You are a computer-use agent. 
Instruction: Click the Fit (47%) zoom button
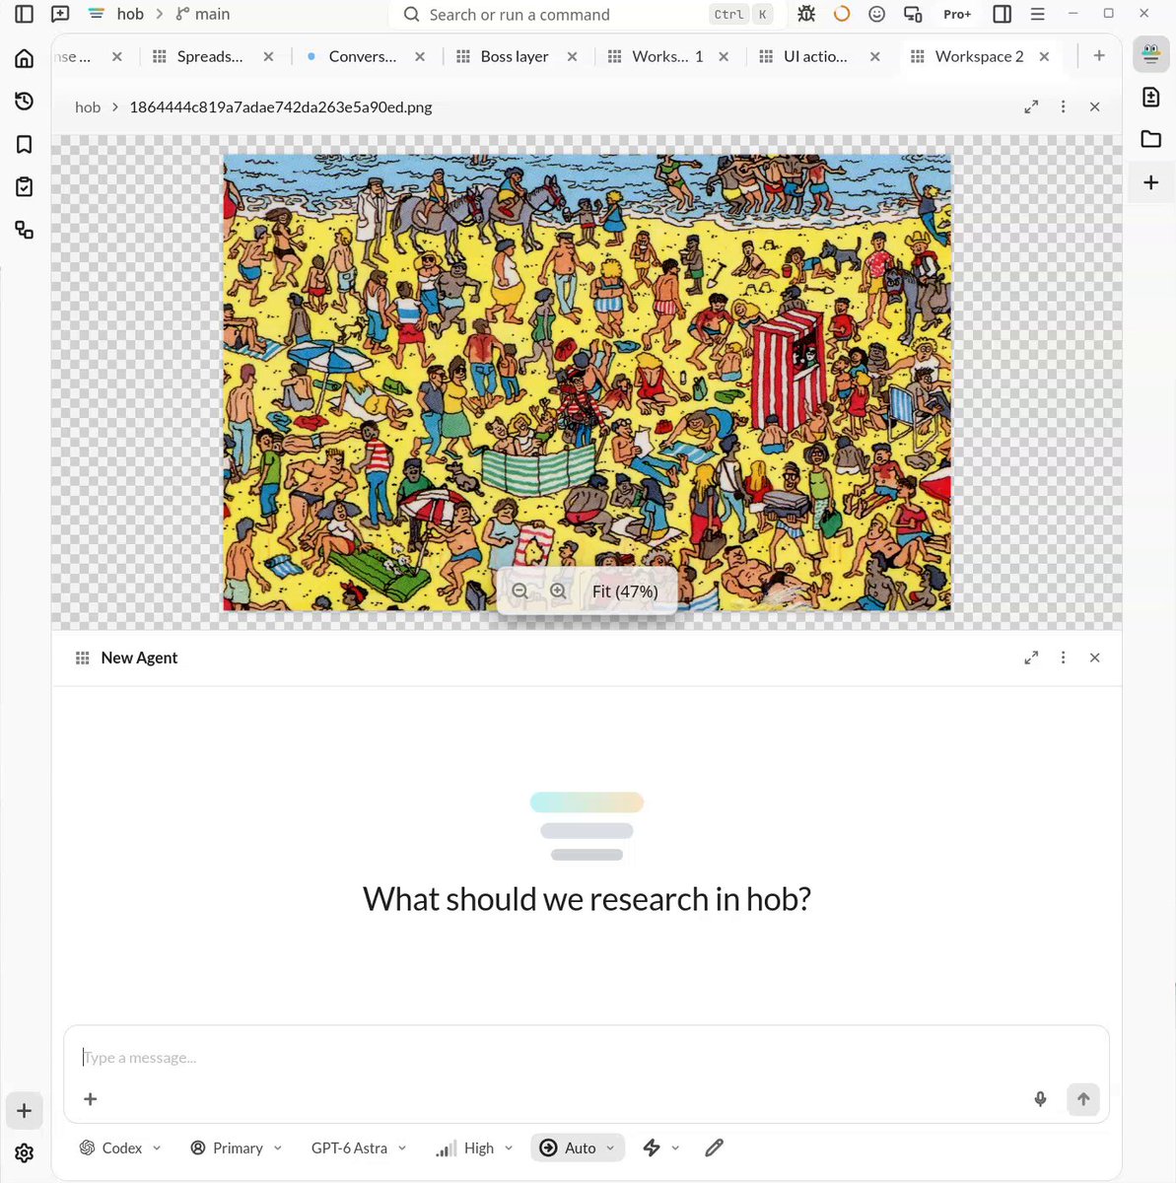625,591
